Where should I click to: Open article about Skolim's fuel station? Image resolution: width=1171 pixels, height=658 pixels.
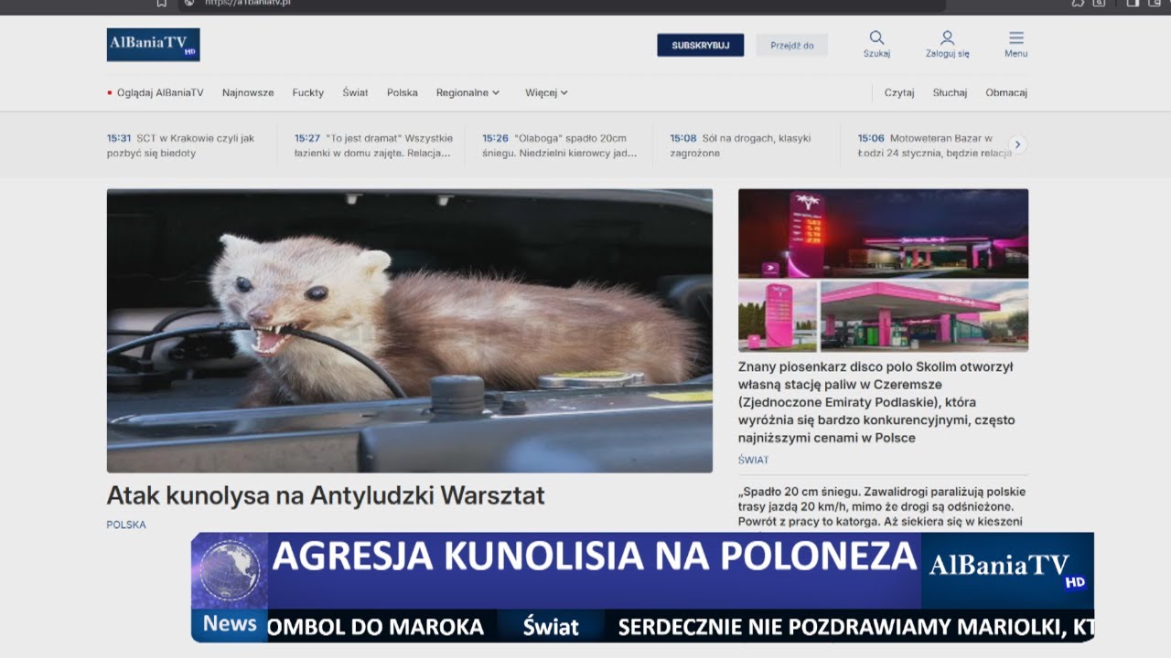(876, 402)
